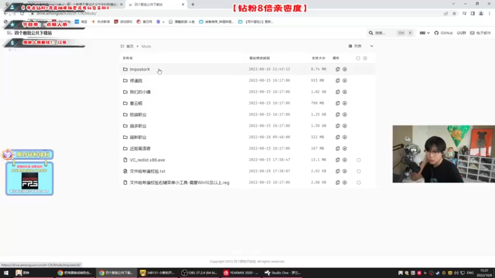Switch to the active download site tab
495x278 pixels.
[155, 4]
